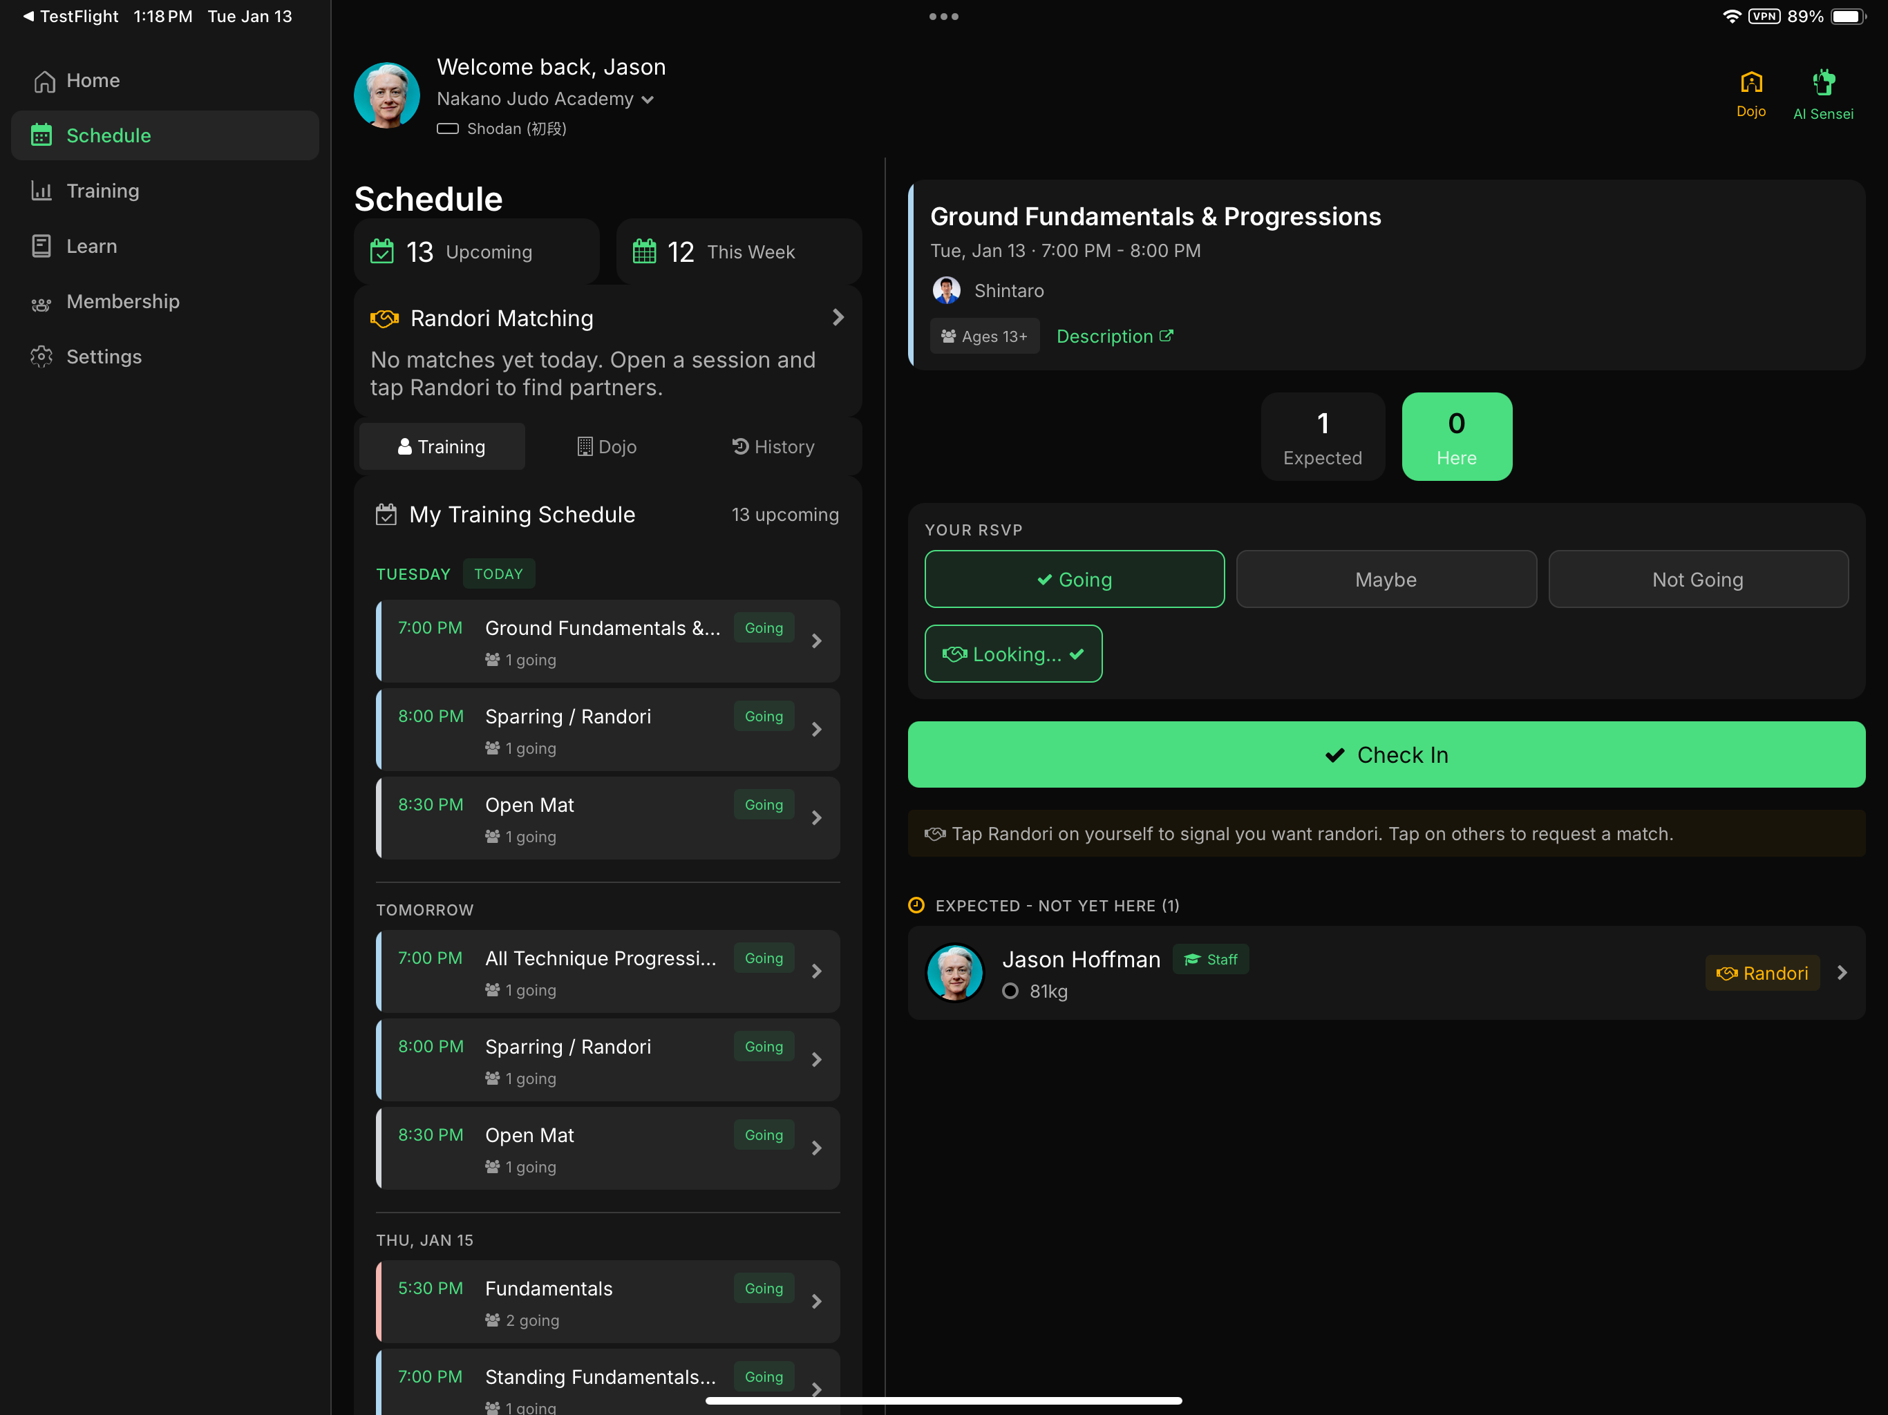Screen dimensions: 1888x1415
Task: Open today's 8:00 PM Sparring / Randori
Action: click(607, 730)
